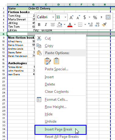115x140 pixels.
Task: Click Anthologies heading cell
Action: [17, 63]
